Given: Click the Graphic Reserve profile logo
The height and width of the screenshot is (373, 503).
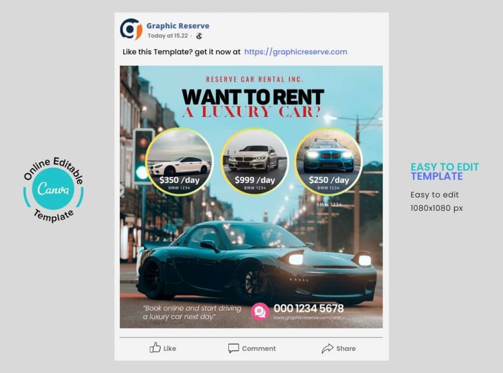Looking at the screenshot, I should (131, 29).
